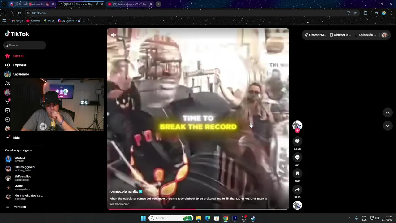Open the volume control in system tray

(x=377, y=218)
